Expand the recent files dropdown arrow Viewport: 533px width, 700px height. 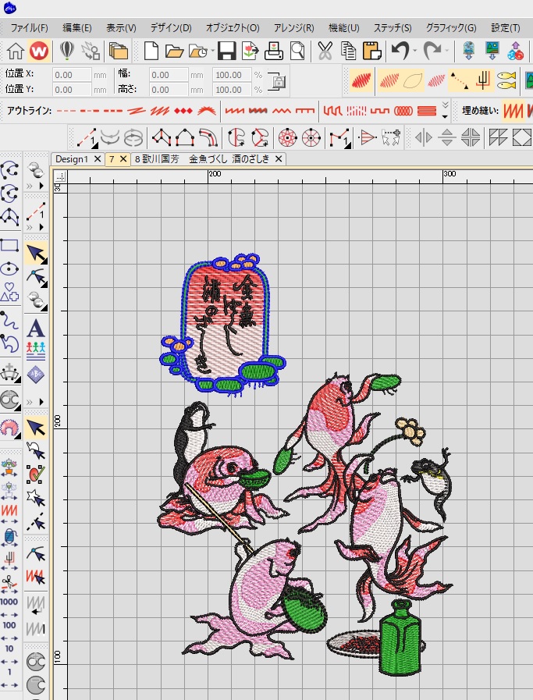click(212, 52)
